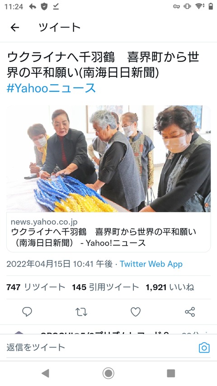Open the reply speech bubble icon
Image resolution: width=217 pixels, height=386 pixels.
tap(27, 312)
